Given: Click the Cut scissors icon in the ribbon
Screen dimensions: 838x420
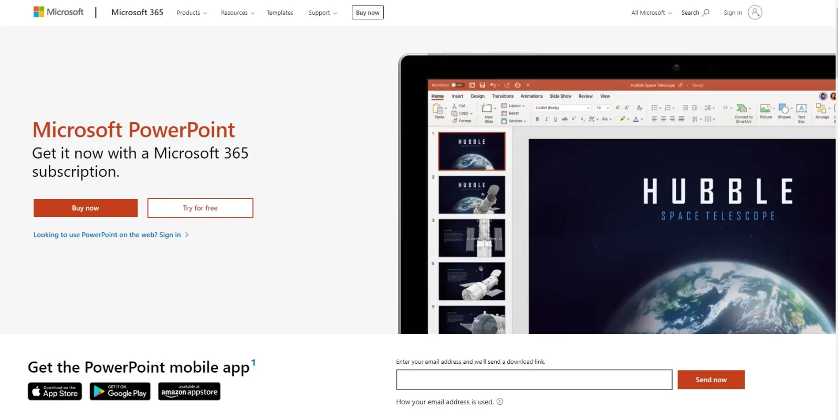Looking at the screenshot, I should [x=455, y=106].
